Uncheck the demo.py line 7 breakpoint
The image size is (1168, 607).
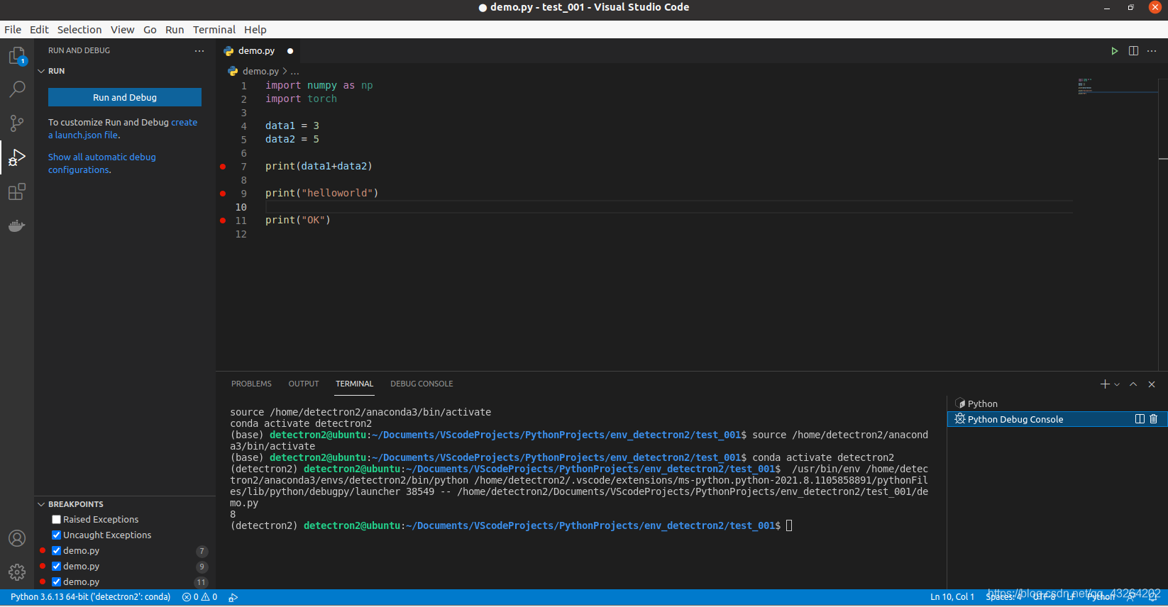(x=57, y=551)
